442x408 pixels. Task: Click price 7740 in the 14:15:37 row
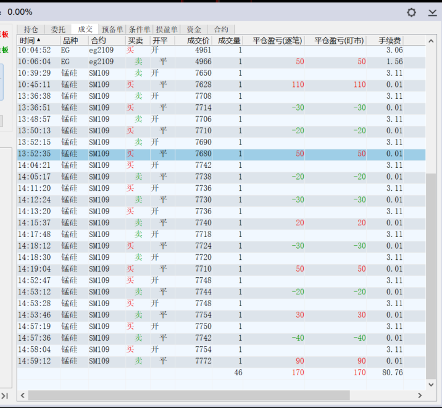point(203,223)
